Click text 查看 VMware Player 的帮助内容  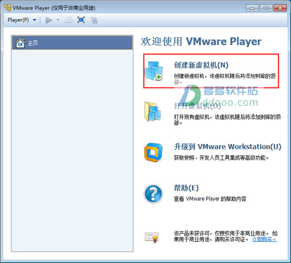pos(210,199)
